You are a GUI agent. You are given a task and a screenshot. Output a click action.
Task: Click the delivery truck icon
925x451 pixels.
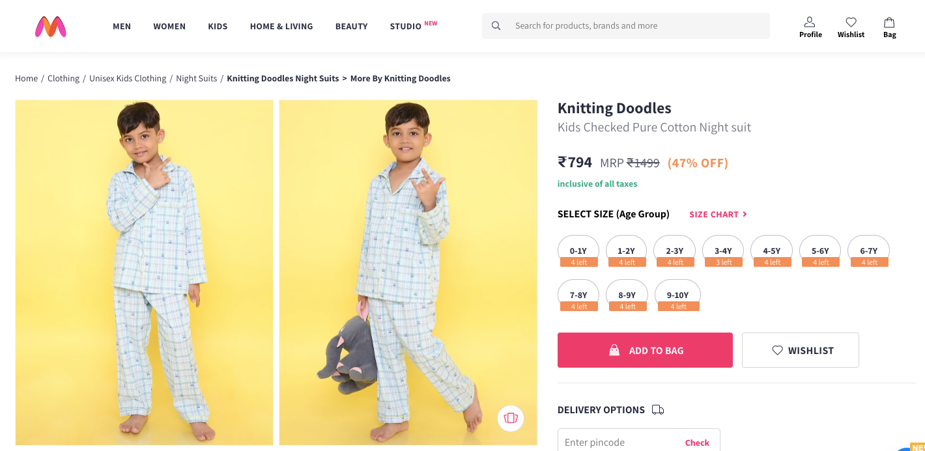pos(658,410)
